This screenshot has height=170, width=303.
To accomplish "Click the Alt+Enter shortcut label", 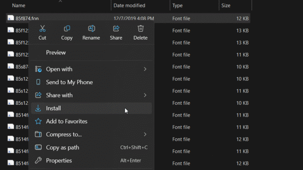I will coord(131,161).
